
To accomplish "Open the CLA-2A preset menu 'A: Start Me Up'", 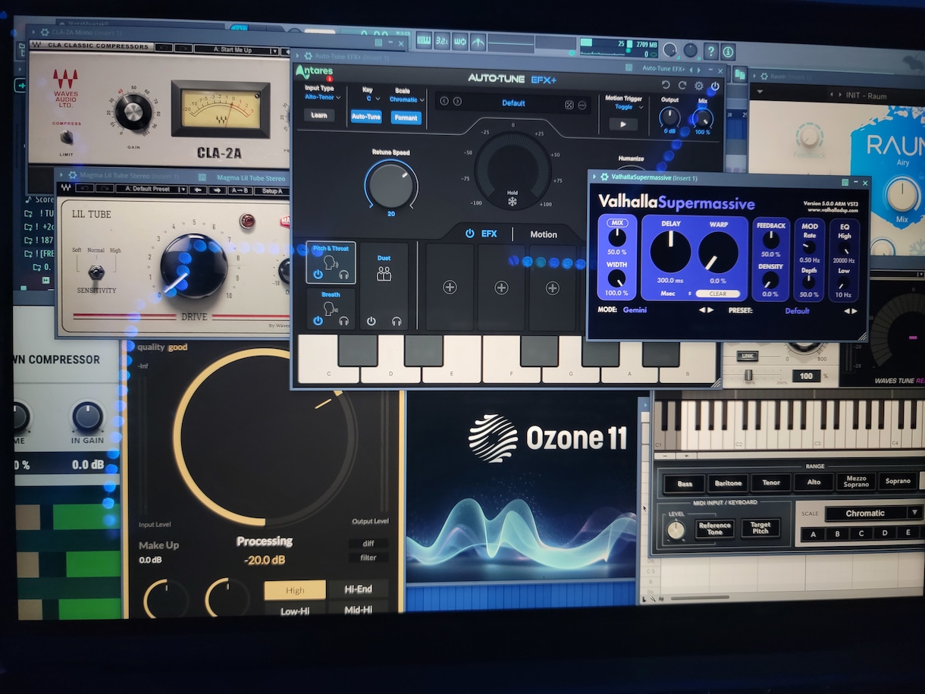I will point(237,50).
